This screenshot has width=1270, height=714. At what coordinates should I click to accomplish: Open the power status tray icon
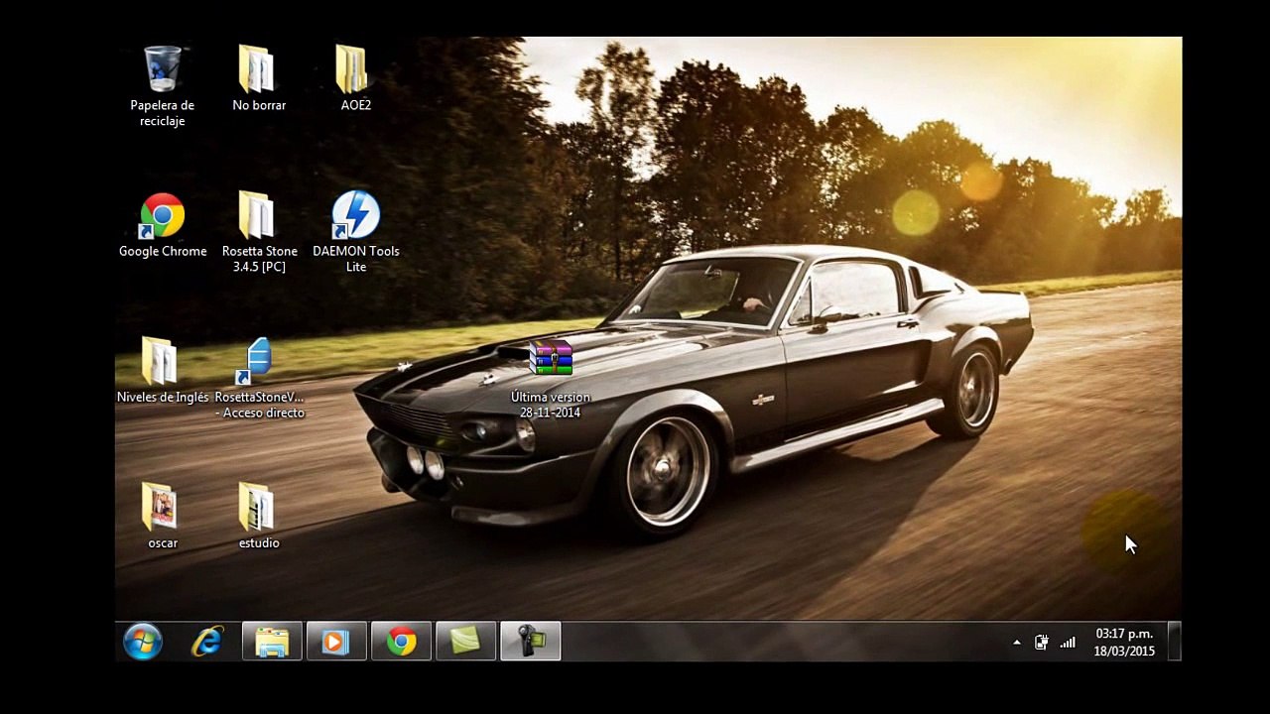point(1041,643)
